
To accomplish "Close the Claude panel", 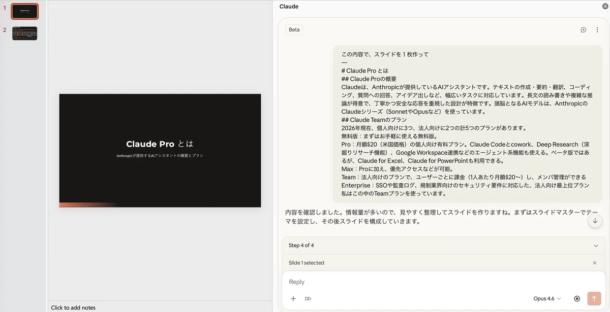I will tap(604, 6).
